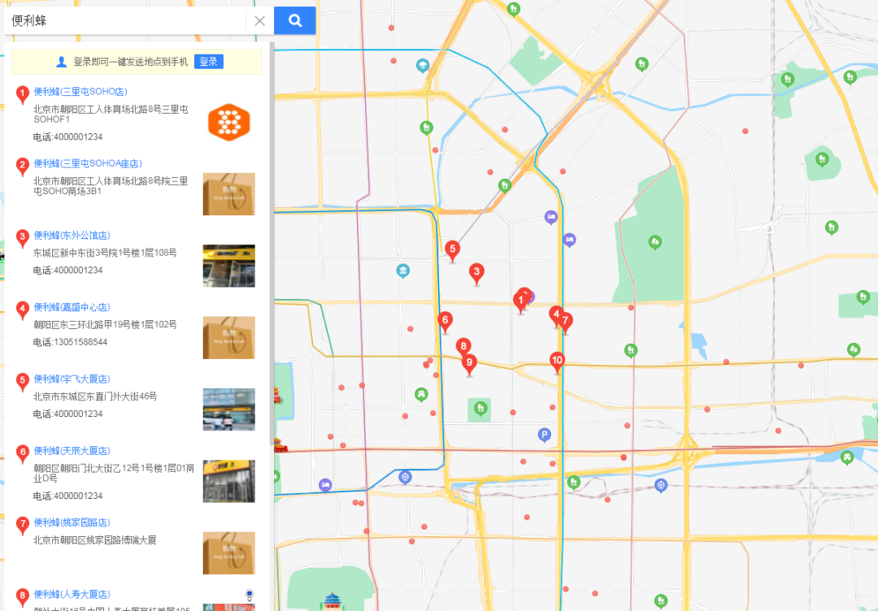Click the teal subway station icon on map

[403, 271]
